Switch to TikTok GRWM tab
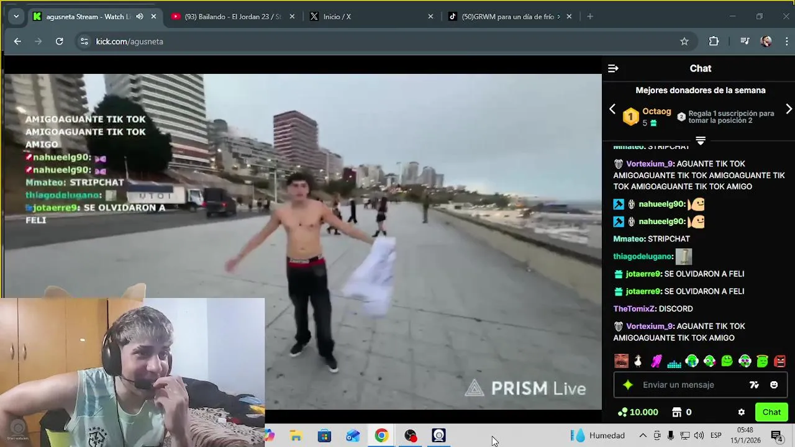795x447 pixels. (x=511, y=17)
